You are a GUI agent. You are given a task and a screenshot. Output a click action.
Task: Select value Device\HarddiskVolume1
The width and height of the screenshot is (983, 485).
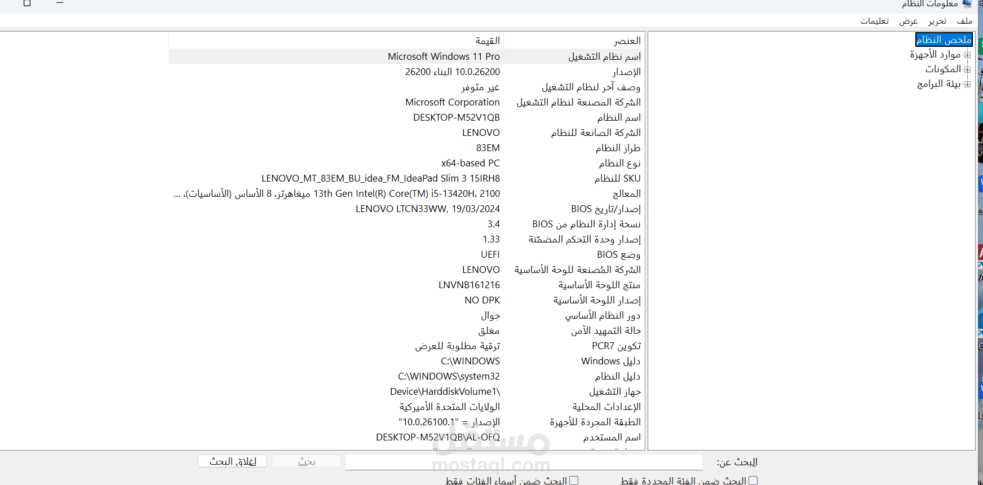[445, 391]
